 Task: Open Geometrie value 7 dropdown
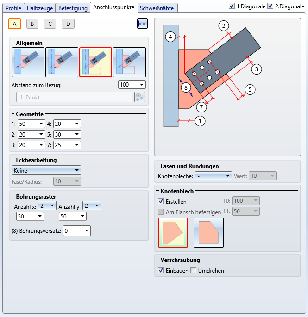pos(67,145)
